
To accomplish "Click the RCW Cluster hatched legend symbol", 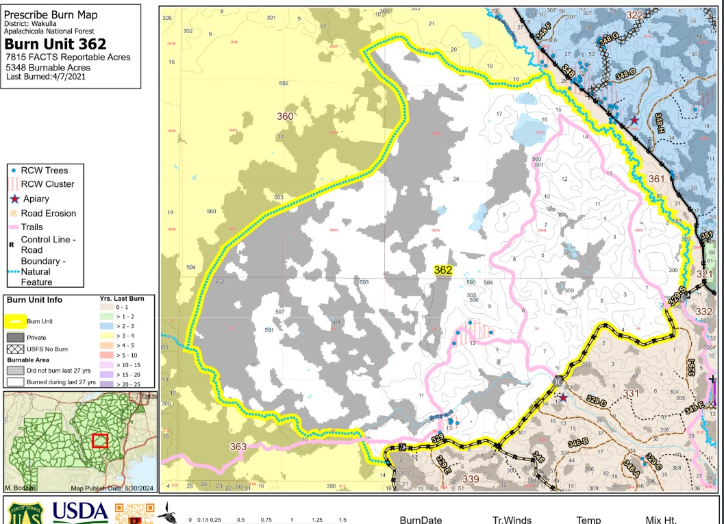I will pyautogui.click(x=14, y=184).
